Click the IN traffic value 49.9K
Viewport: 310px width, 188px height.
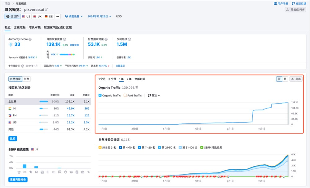tap(71, 109)
